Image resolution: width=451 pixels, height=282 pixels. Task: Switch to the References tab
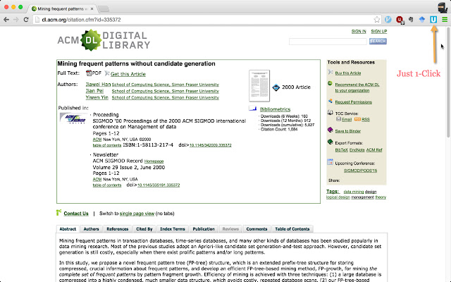118,229
